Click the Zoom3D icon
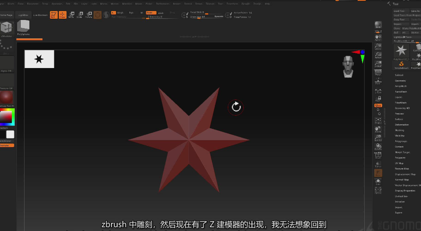421x231 pixels. pos(378,138)
